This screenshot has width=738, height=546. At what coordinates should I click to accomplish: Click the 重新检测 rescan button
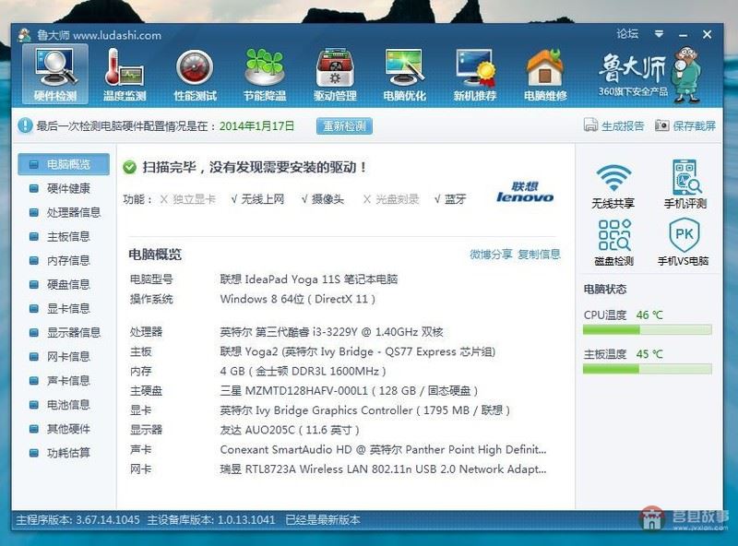tap(344, 126)
